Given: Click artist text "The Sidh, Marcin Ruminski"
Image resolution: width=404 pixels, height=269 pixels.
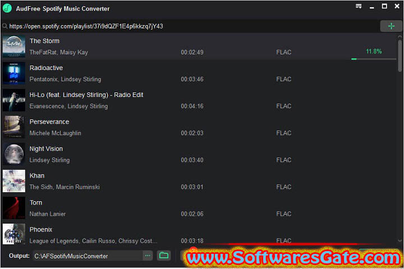Looking at the screenshot, I should [65, 187].
